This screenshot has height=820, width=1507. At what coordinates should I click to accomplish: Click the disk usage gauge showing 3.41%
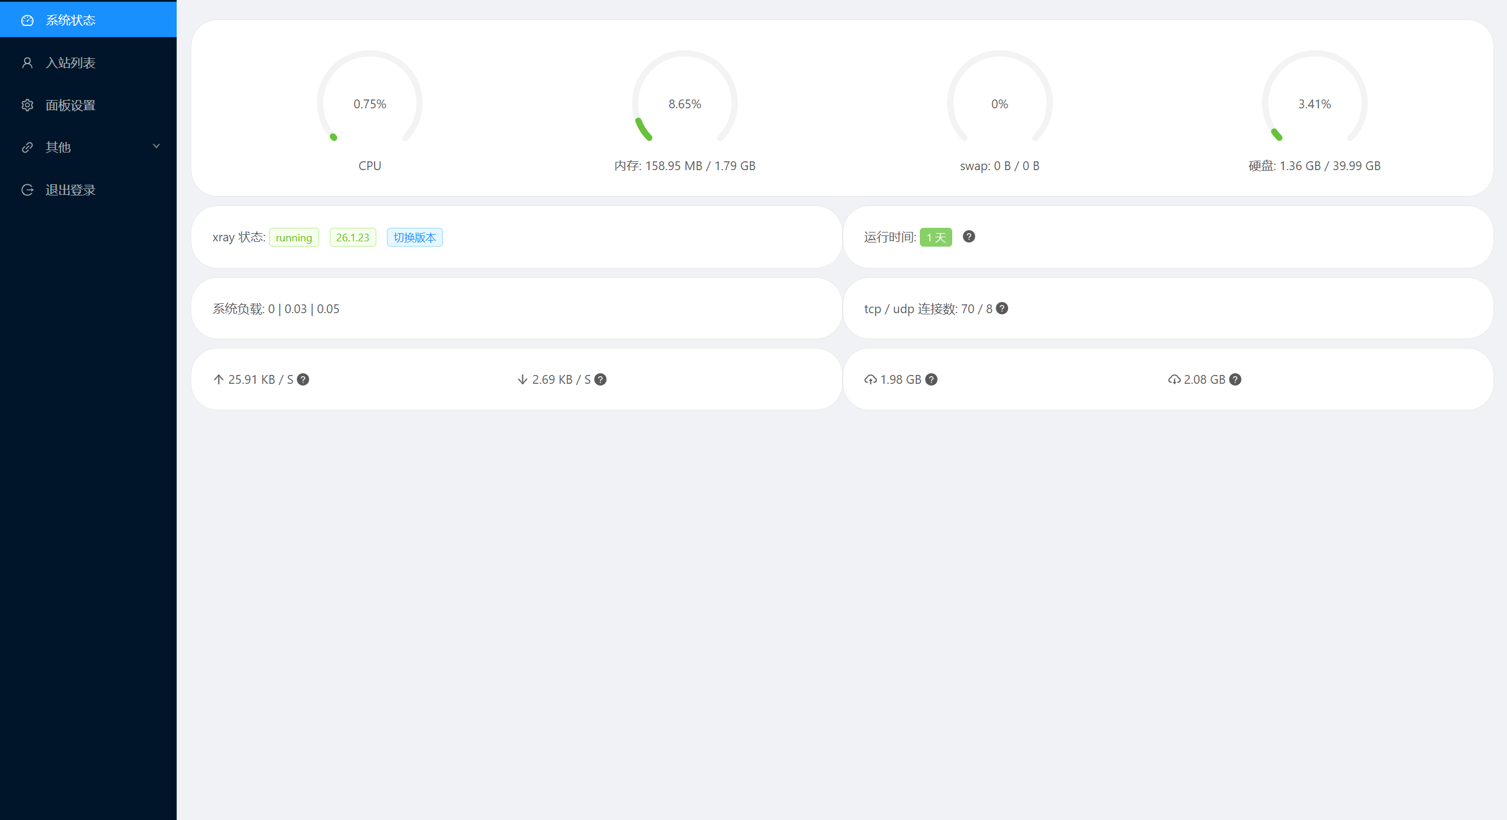tap(1314, 103)
